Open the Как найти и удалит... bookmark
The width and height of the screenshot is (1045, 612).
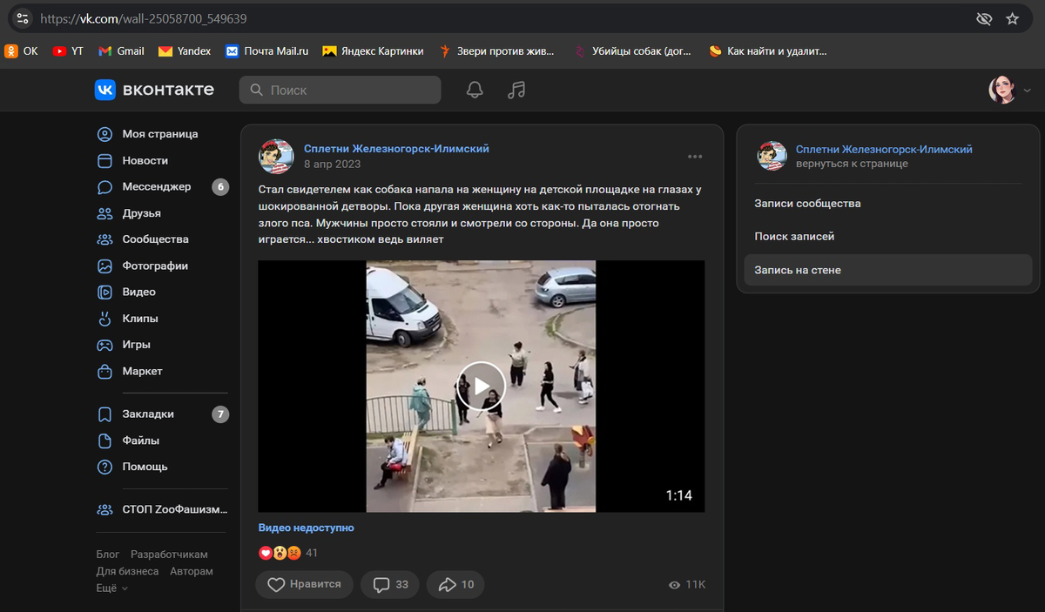click(767, 51)
